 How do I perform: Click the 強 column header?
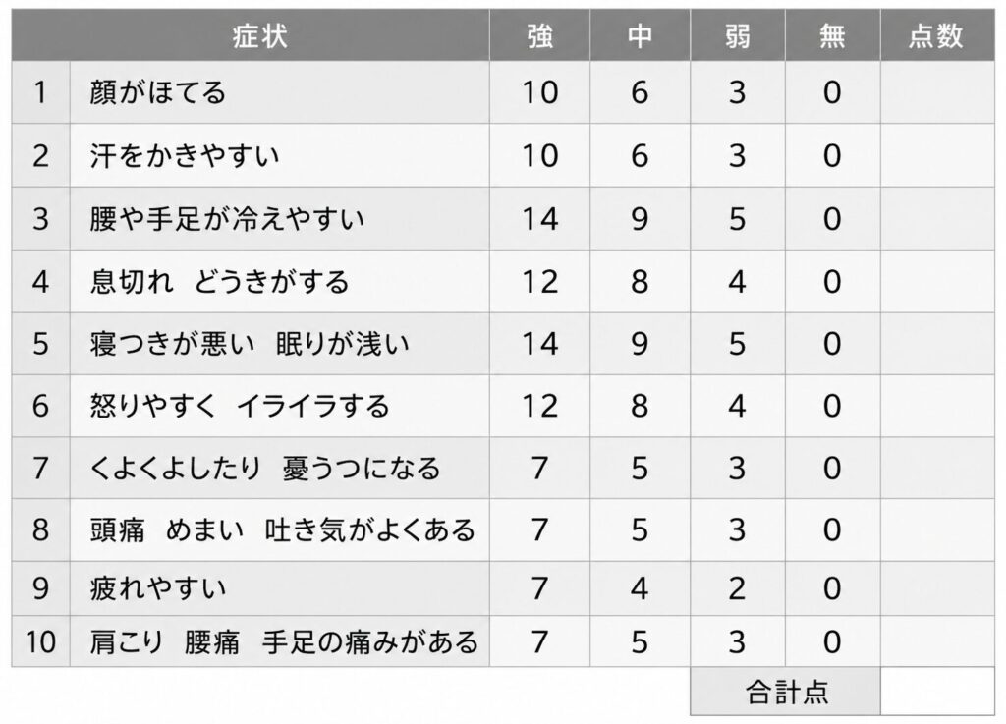coord(539,36)
